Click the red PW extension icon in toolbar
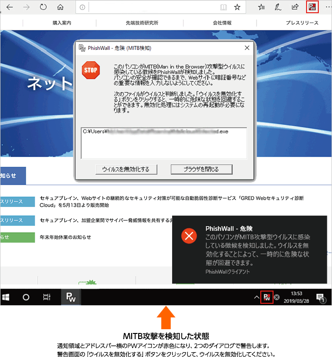The height and width of the screenshot is (357, 332). 312,7
